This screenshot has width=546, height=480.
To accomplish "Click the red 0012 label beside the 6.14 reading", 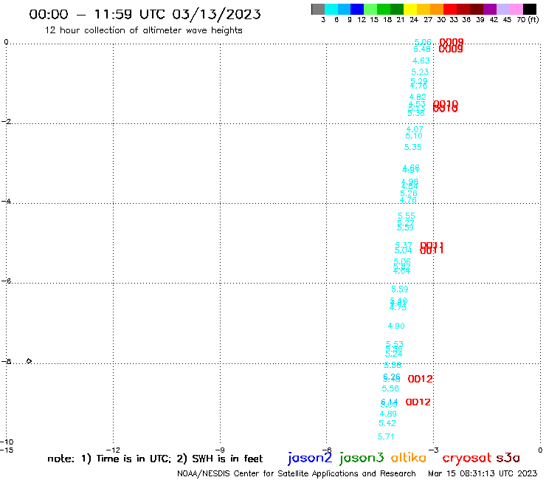I will point(418,402).
